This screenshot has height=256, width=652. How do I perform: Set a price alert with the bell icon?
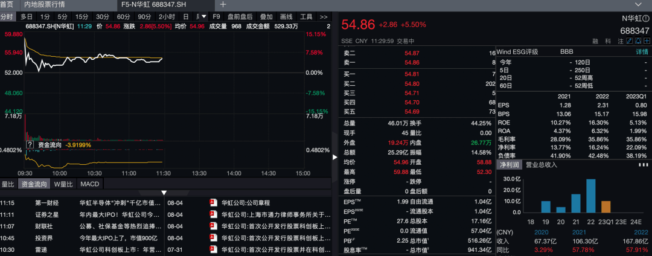click(x=638, y=41)
